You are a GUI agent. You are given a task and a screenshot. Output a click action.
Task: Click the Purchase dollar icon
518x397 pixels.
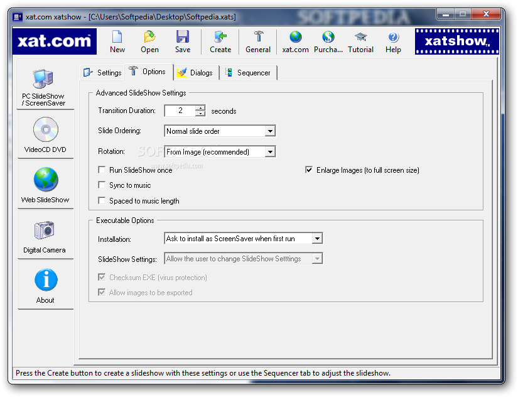[x=328, y=36]
